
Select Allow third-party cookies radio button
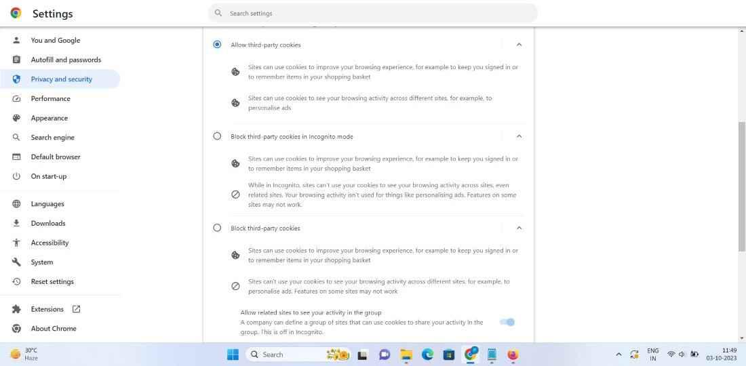pos(217,45)
